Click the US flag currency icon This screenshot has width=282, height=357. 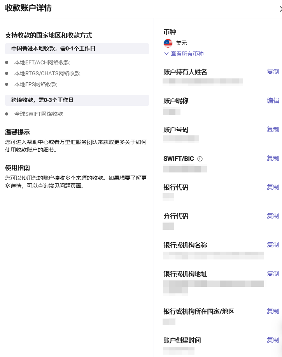pyautogui.click(x=168, y=43)
